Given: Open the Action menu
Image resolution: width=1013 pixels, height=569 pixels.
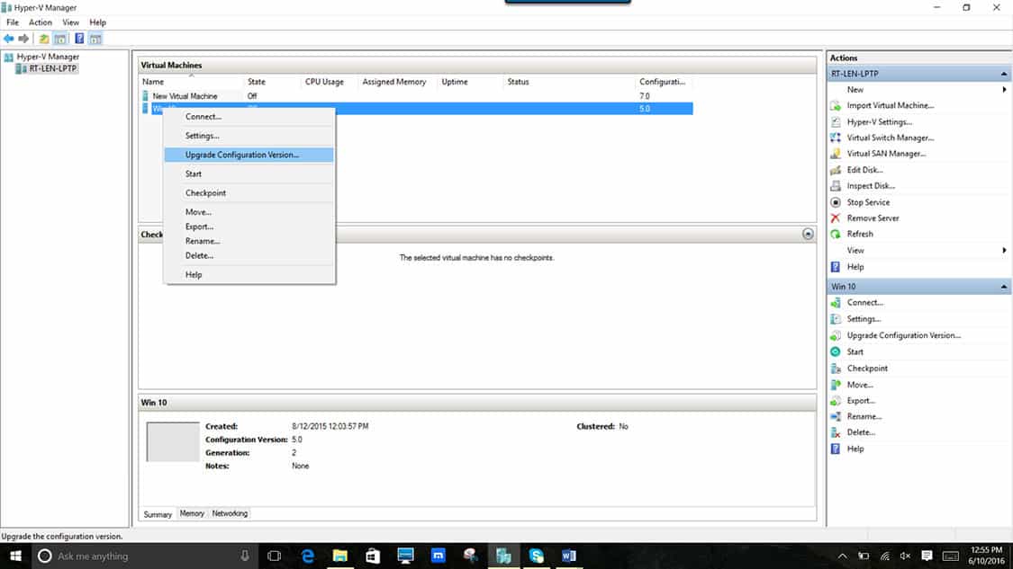Looking at the screenshot, I should (40, 22).
